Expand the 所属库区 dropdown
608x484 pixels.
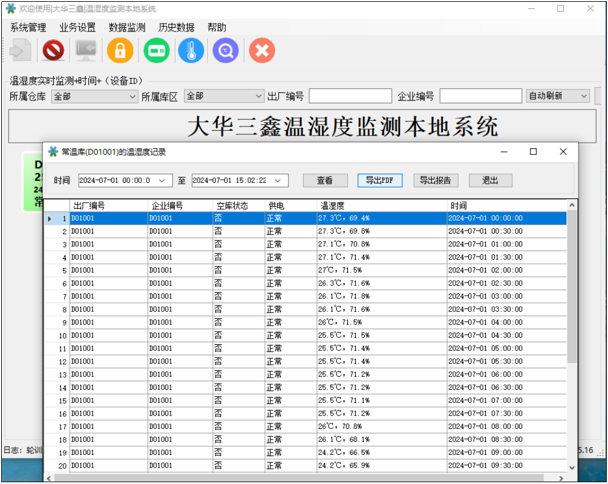(258, 96)
